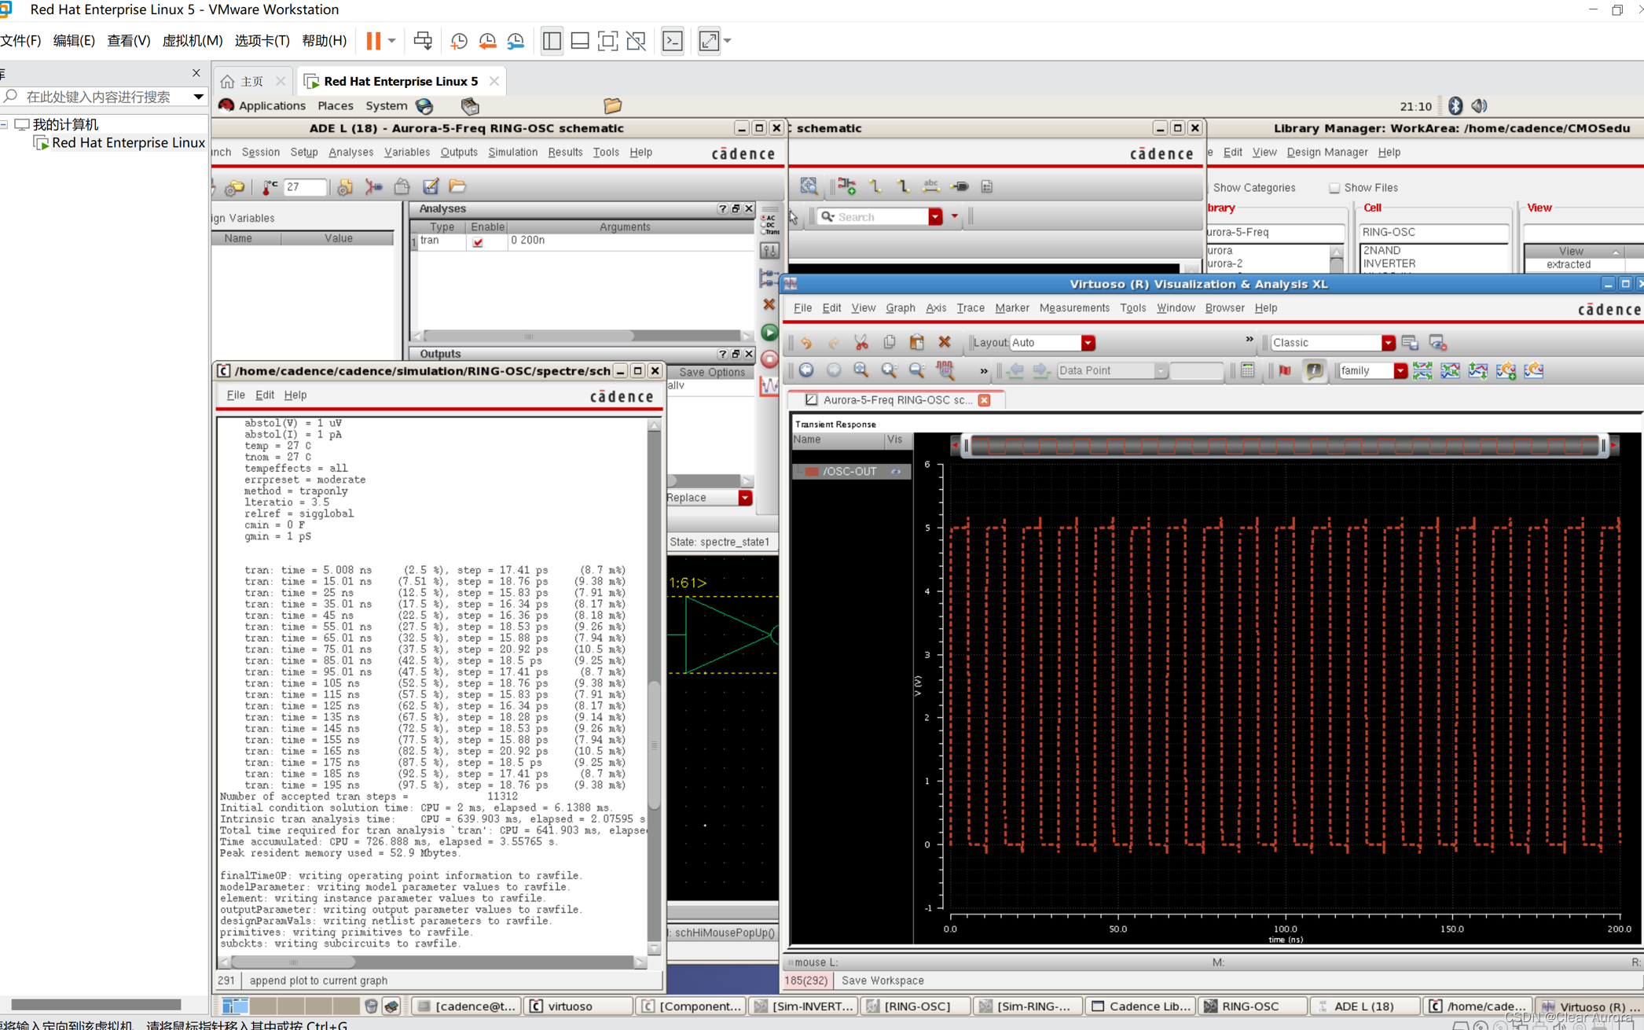
Task: Click the scissors Cut icon in ViVA toolbar
Action: point(861,343)
